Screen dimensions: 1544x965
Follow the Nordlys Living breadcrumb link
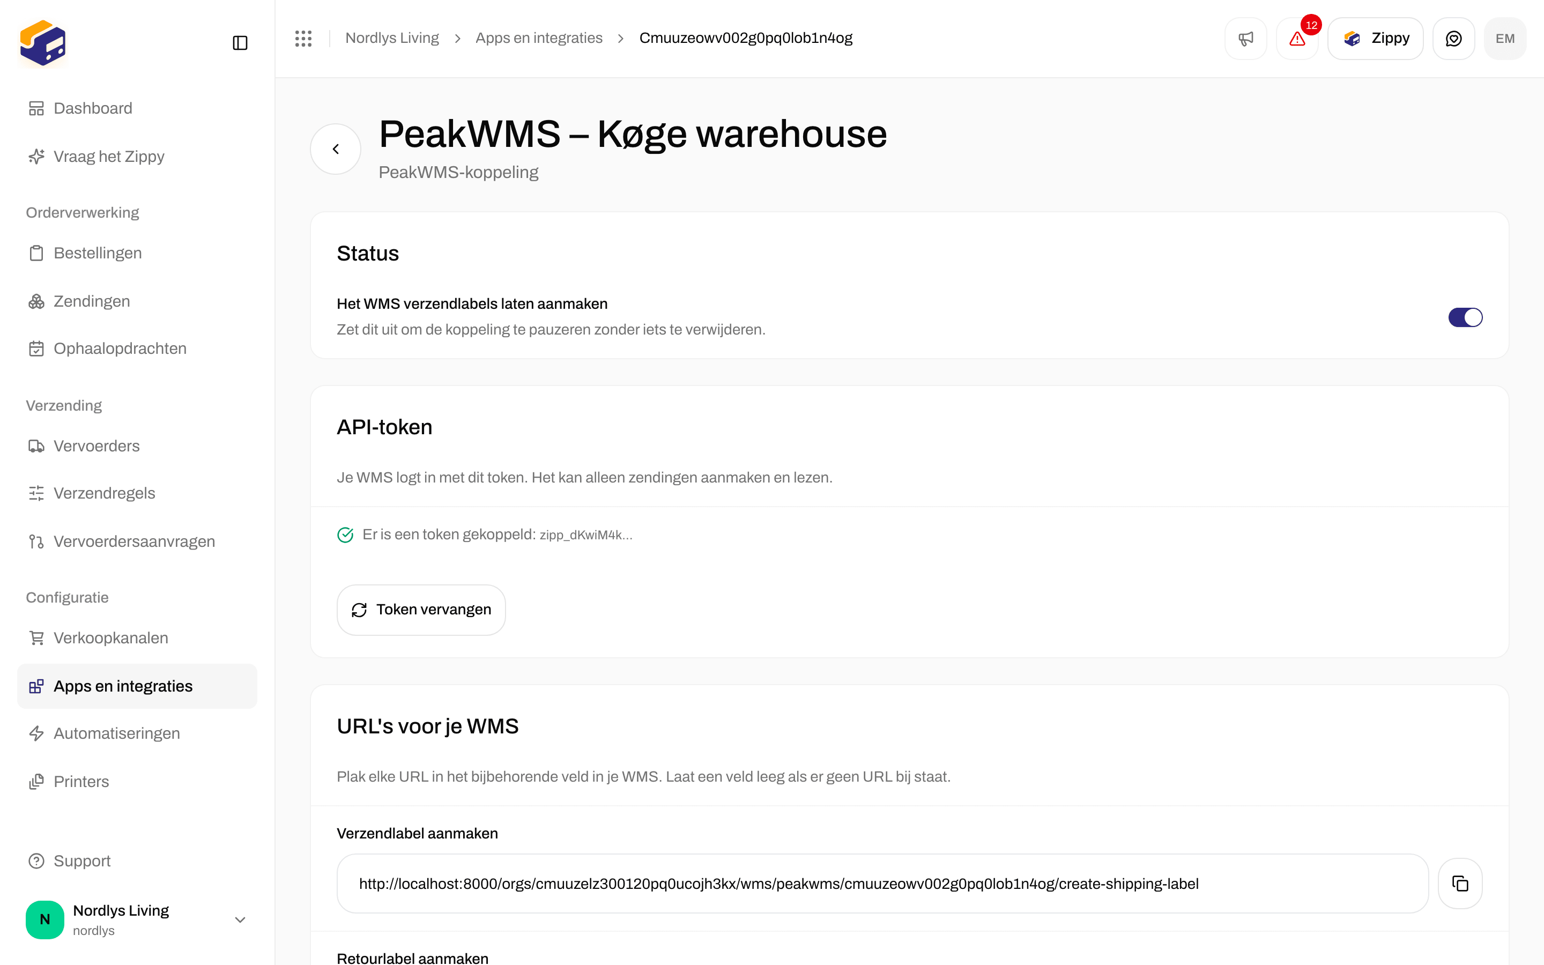[x=392, y=38]
